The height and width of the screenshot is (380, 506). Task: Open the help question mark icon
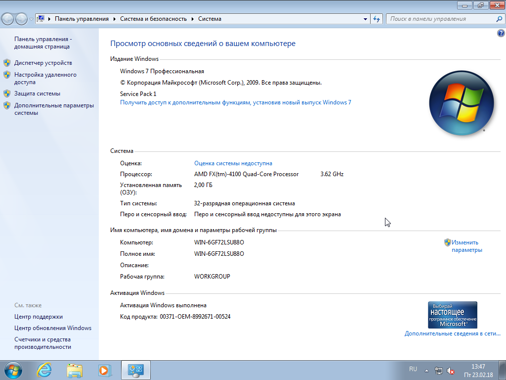tap(501, 33)
